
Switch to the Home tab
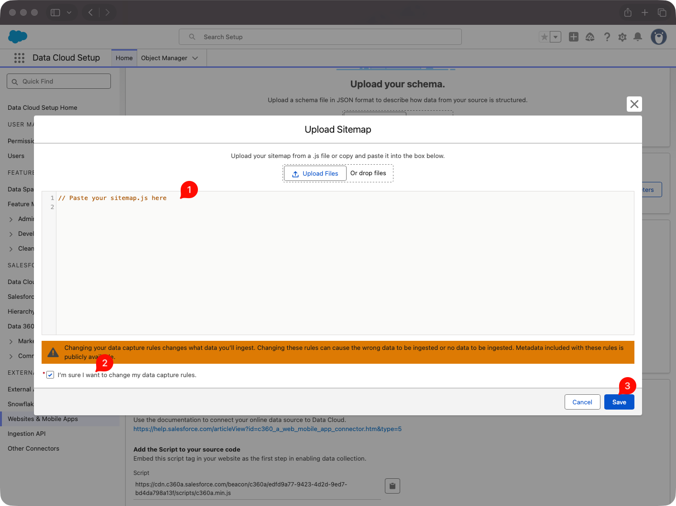pyautogui.click(x=124, y=58)
